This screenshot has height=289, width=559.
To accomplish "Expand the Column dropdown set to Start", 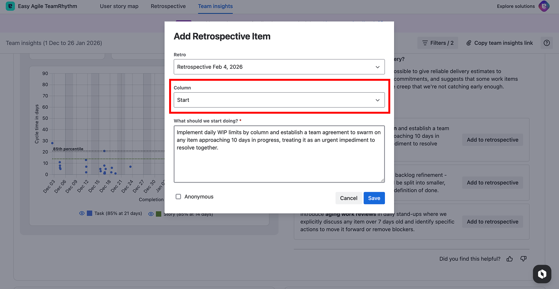I will pos(279,100).
